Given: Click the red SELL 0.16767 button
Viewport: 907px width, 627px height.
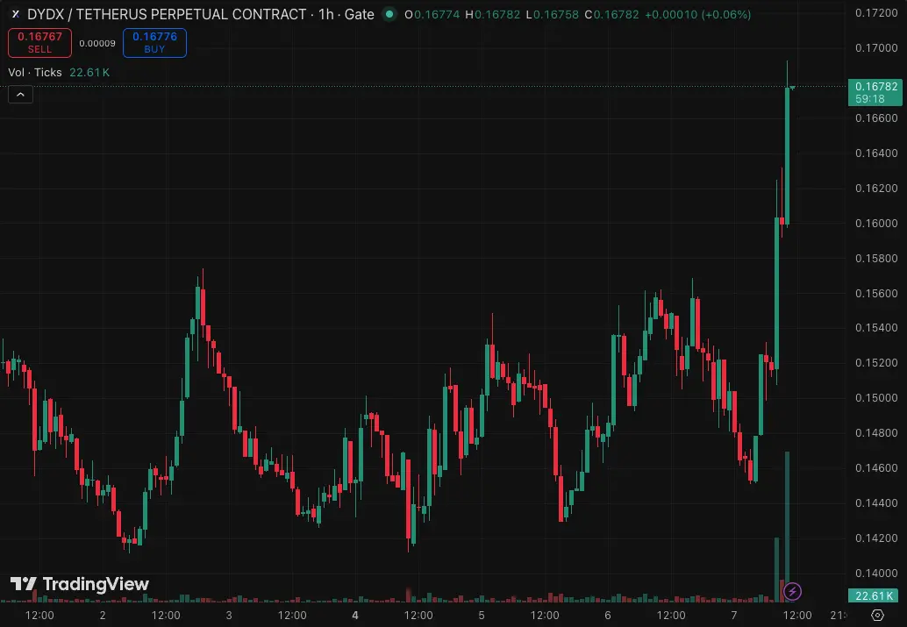Looking at the screenshot, I should point(40,43).
